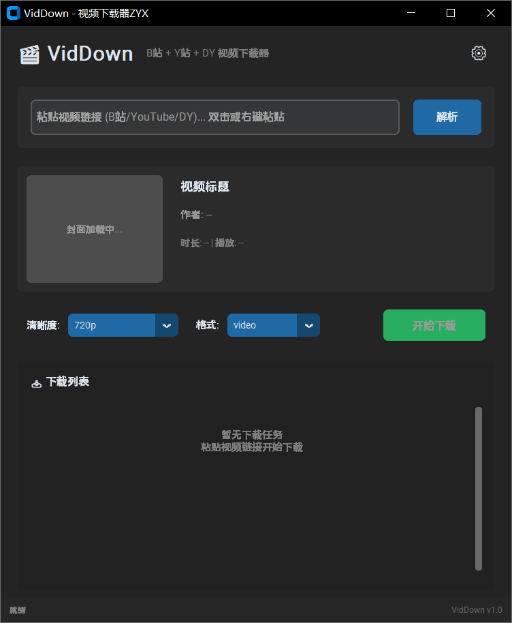Click the download list vertical scrollbar

tap(479, 488)
